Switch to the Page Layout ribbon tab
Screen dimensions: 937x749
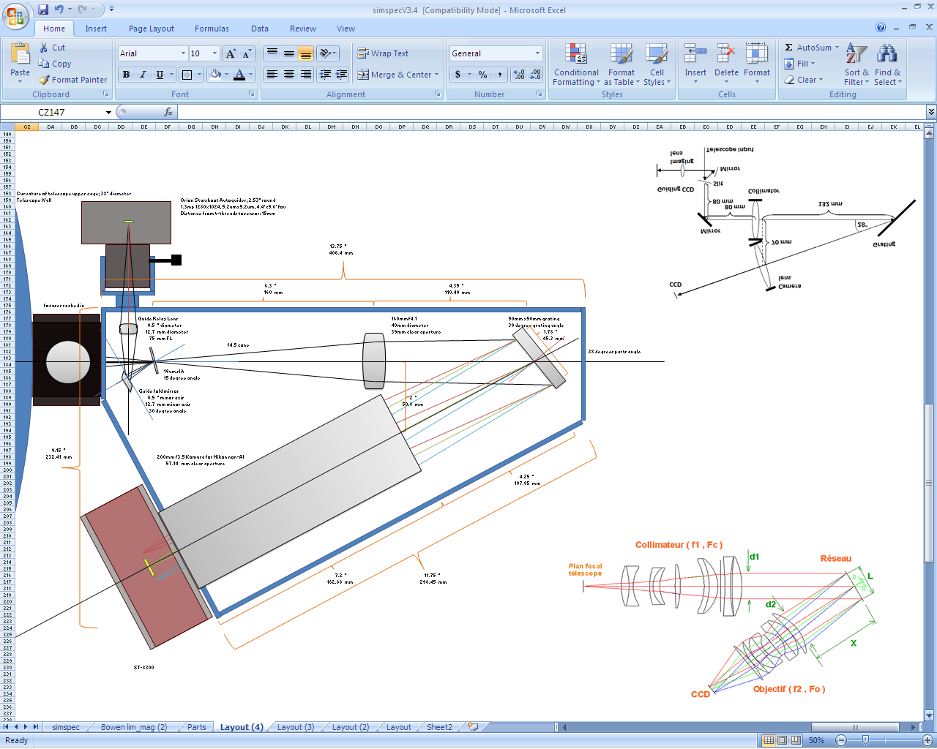point(151,29)
